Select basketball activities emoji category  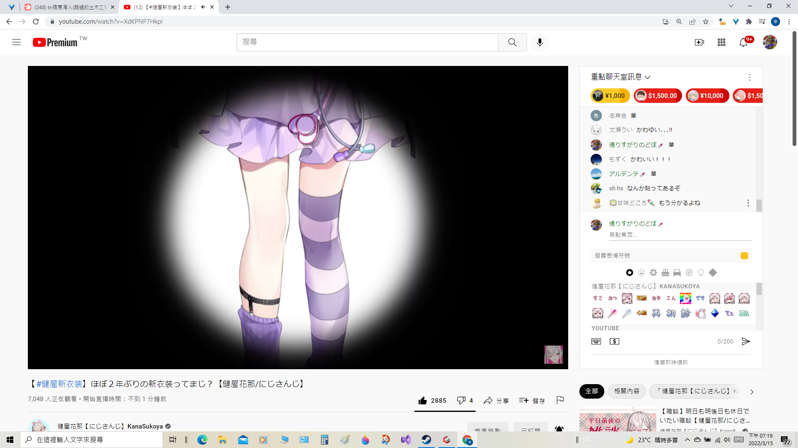coord(689,273)
